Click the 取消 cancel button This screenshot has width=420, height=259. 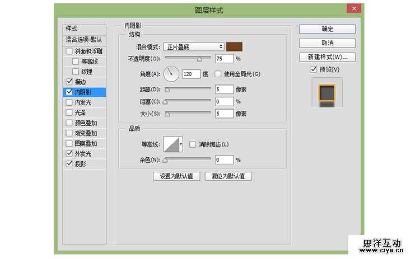[x=327, y=43]
